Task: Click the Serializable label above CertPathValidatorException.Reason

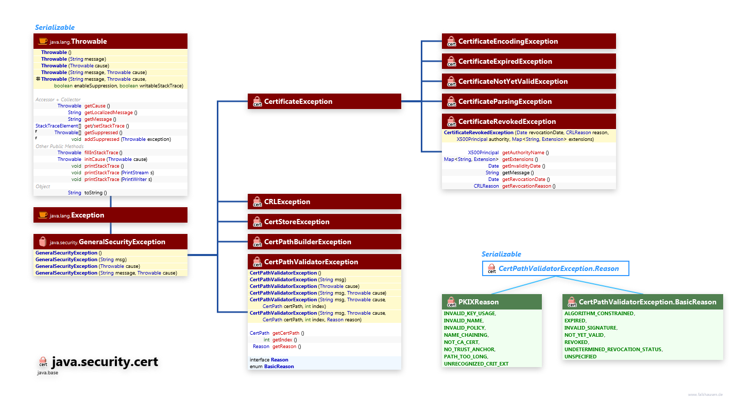Action: click(501, 254)
